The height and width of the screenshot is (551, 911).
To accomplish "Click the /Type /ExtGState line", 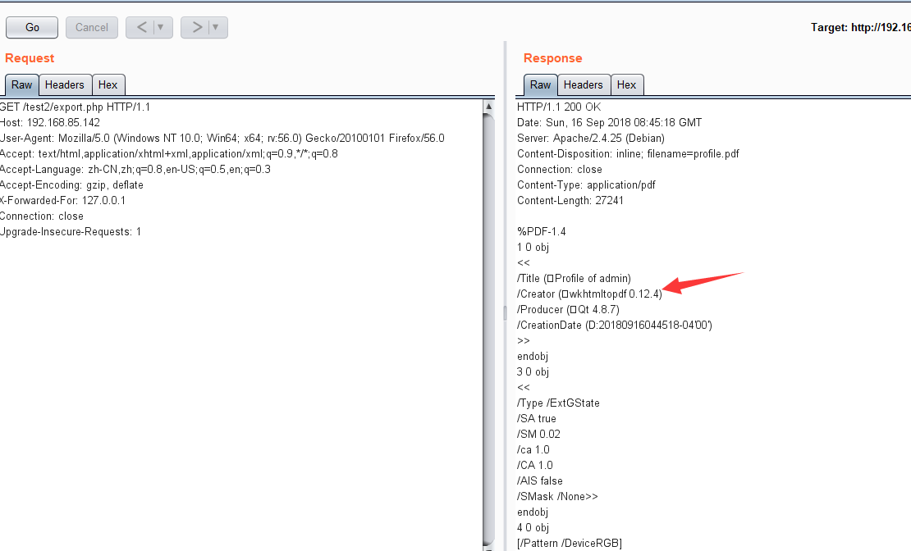I will [x=558, y=403].
